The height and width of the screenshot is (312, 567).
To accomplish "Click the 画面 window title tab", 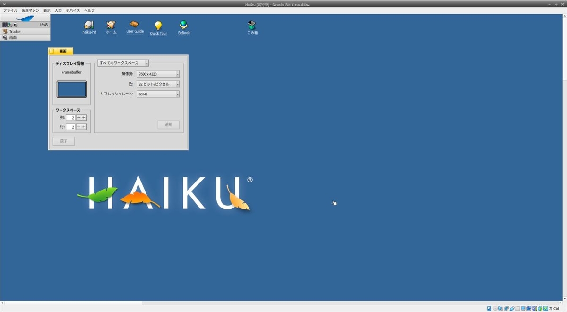I will [x=60, y=51].
